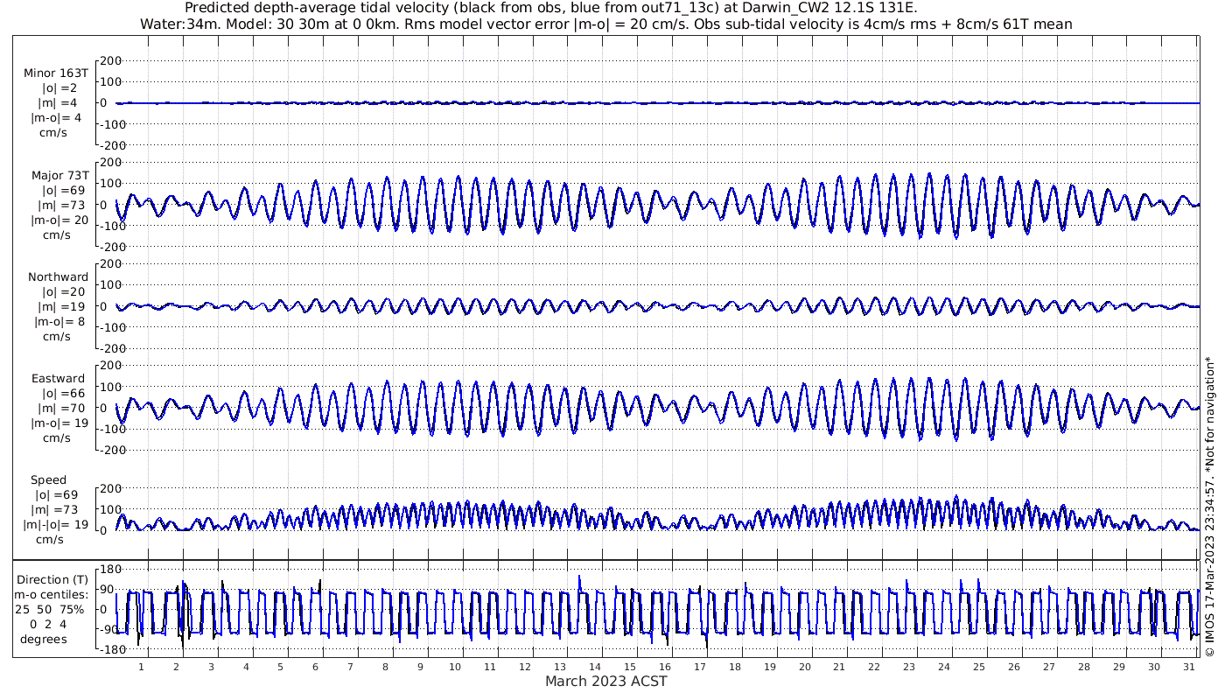This screenshot has height=700, width=1225.
Task: Select the subtitle line starting 'Water:34m. Model'
Action: 605,24
